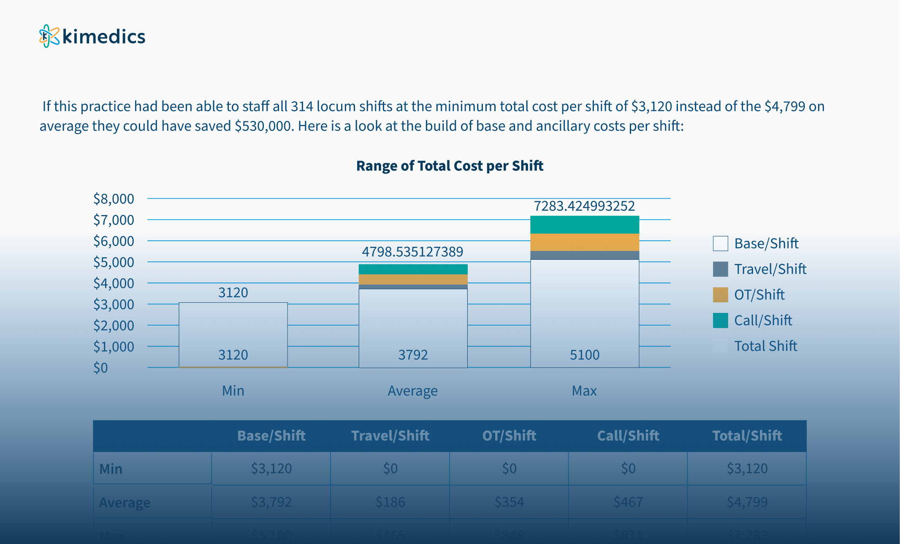The image size is (900, 544).
Task: Click the Total Shift legend label
Action: click(765, 346)
